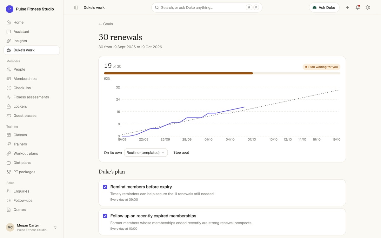Click the People icon under Members
The image size is (381, 238).
pyautogui.click(x=9, y=69)
